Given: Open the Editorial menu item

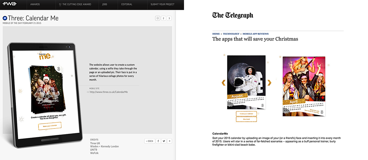Looking at the screenshot, I should pyautogui.click(x=127, y=4).
